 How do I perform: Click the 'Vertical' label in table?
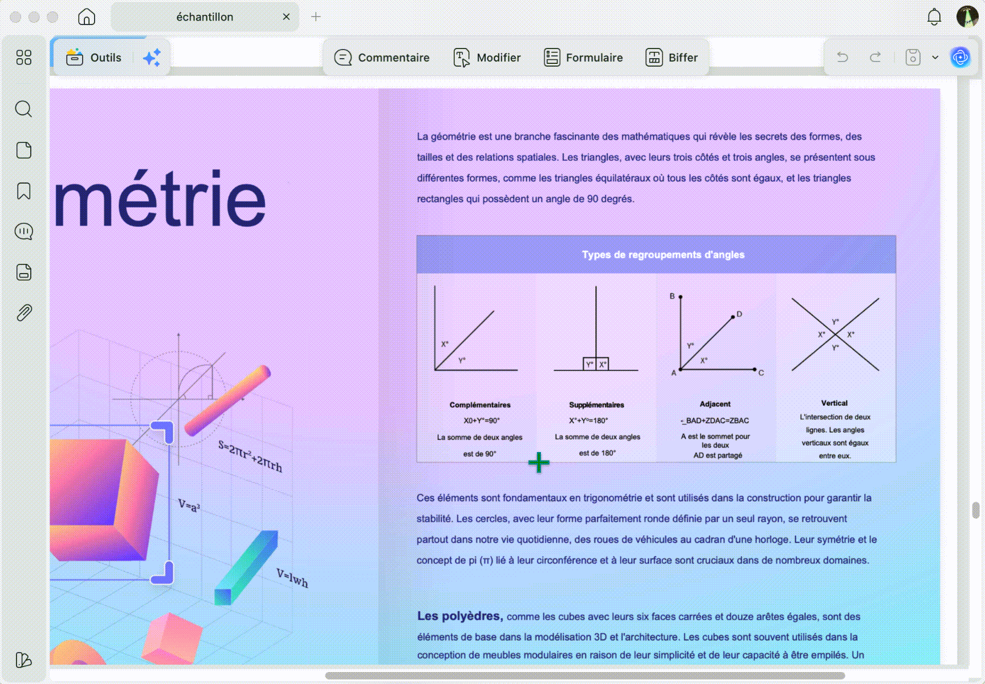click(835, 403)
